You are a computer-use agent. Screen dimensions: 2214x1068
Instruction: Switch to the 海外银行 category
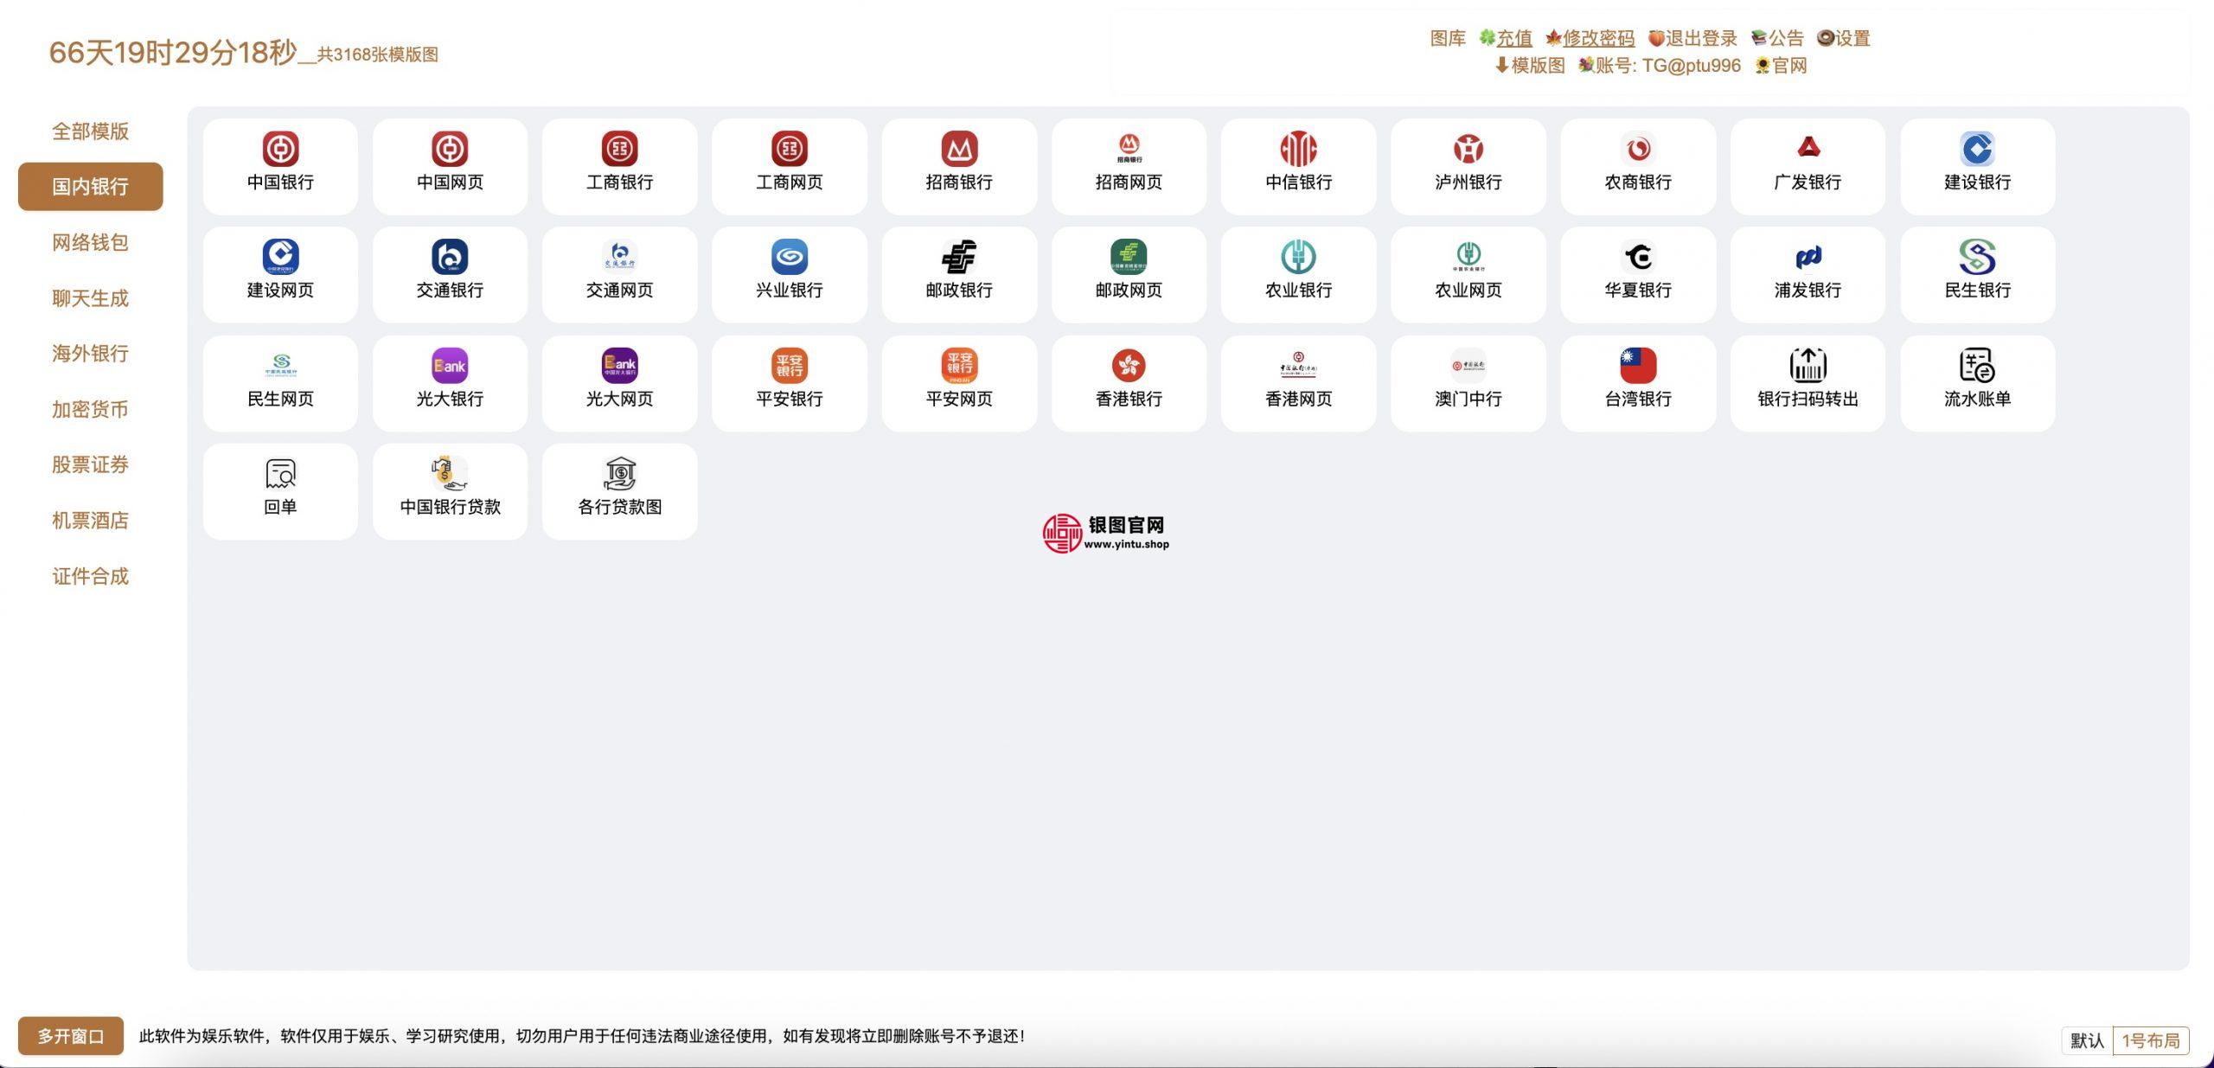[90, 353]
